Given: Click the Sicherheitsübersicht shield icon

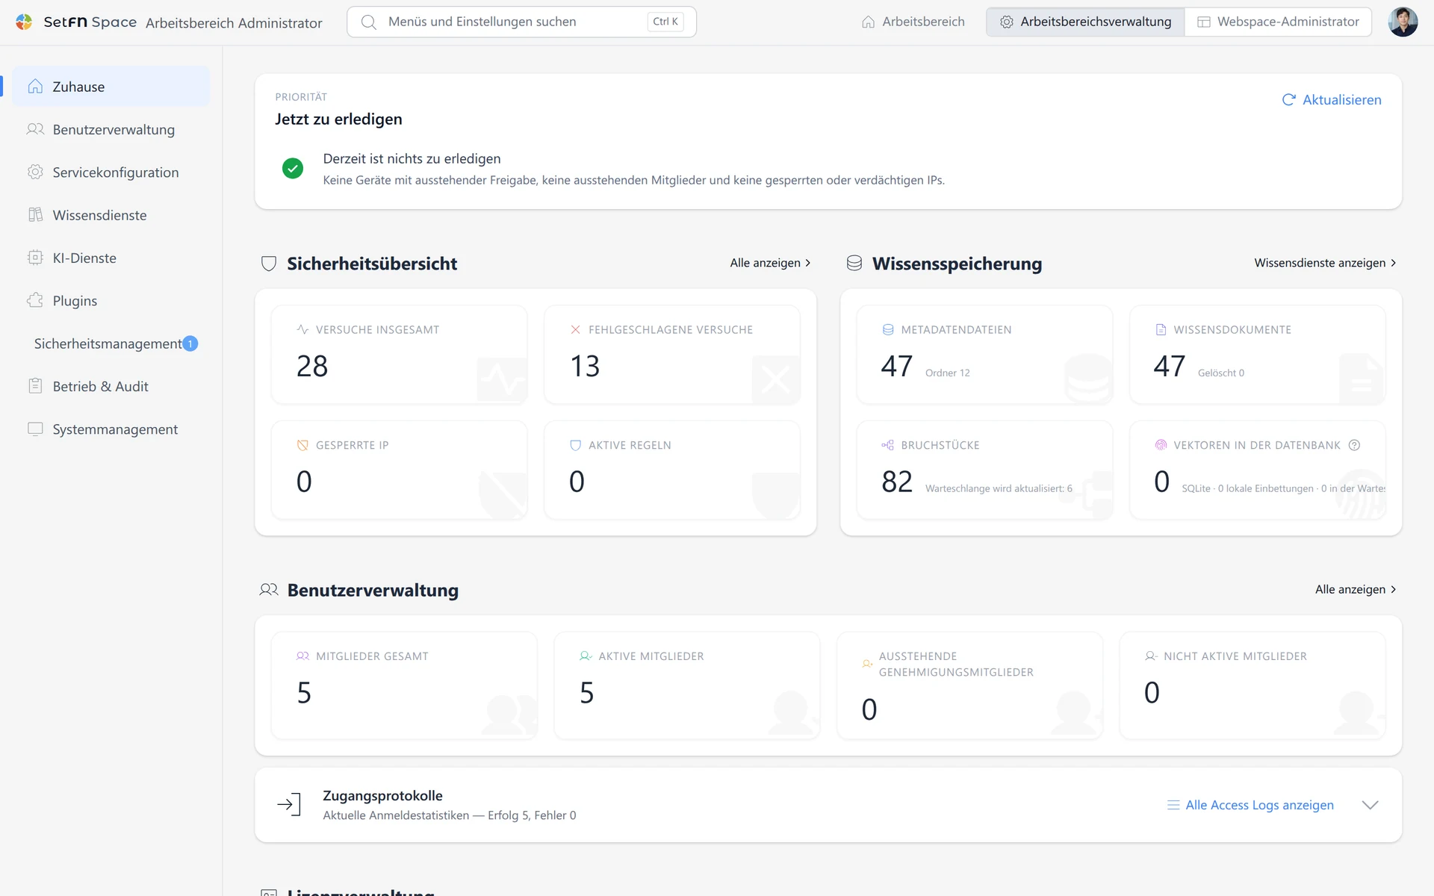Looking at the screenshot, I should coord(269,264).
